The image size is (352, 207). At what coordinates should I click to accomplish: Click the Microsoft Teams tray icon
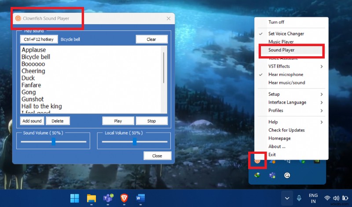pos(272,175)
